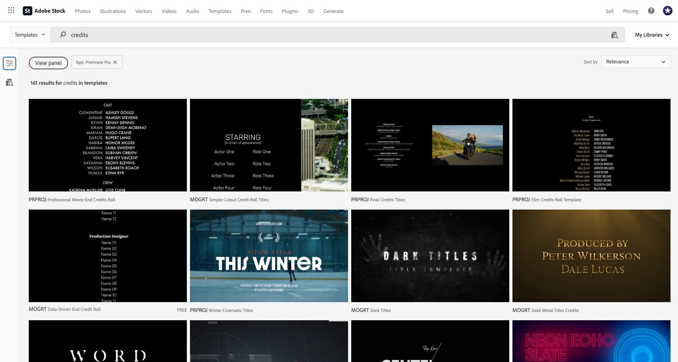Open Find Similar icon in left sidebar
Screen dimensions: 678x362
(x=9, y=83)
